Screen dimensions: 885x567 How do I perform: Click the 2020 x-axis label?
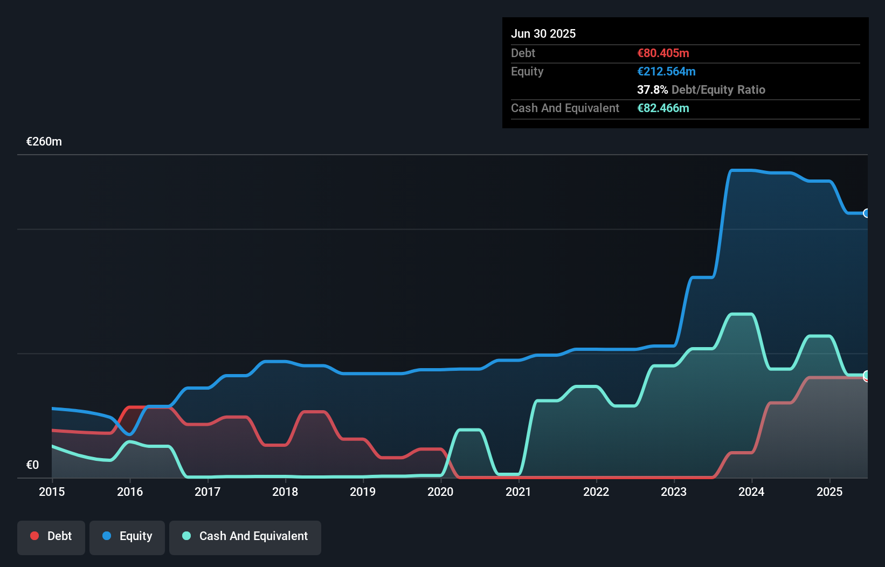pos(440,492)
